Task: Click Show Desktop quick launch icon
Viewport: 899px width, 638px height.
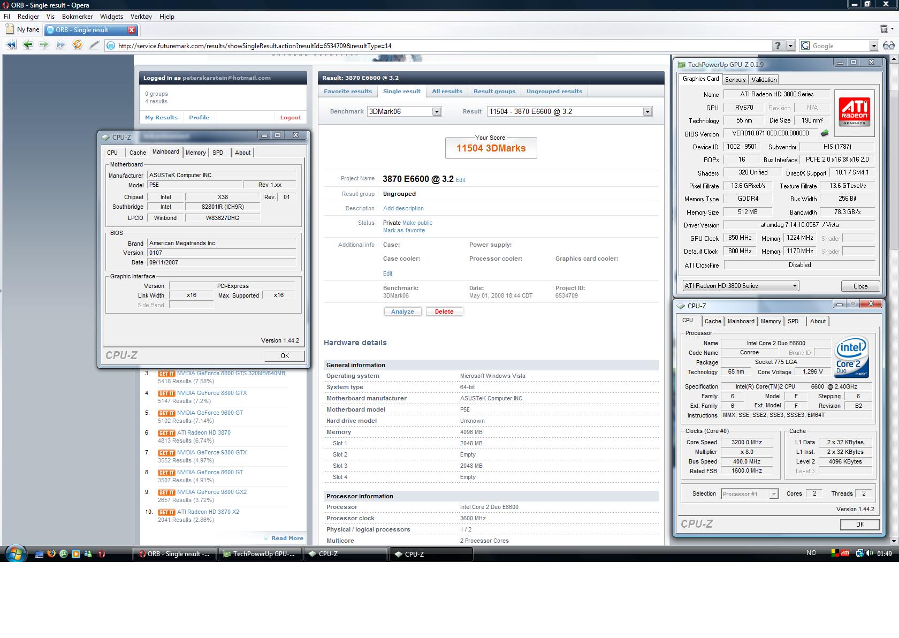Action: (39, 554)
